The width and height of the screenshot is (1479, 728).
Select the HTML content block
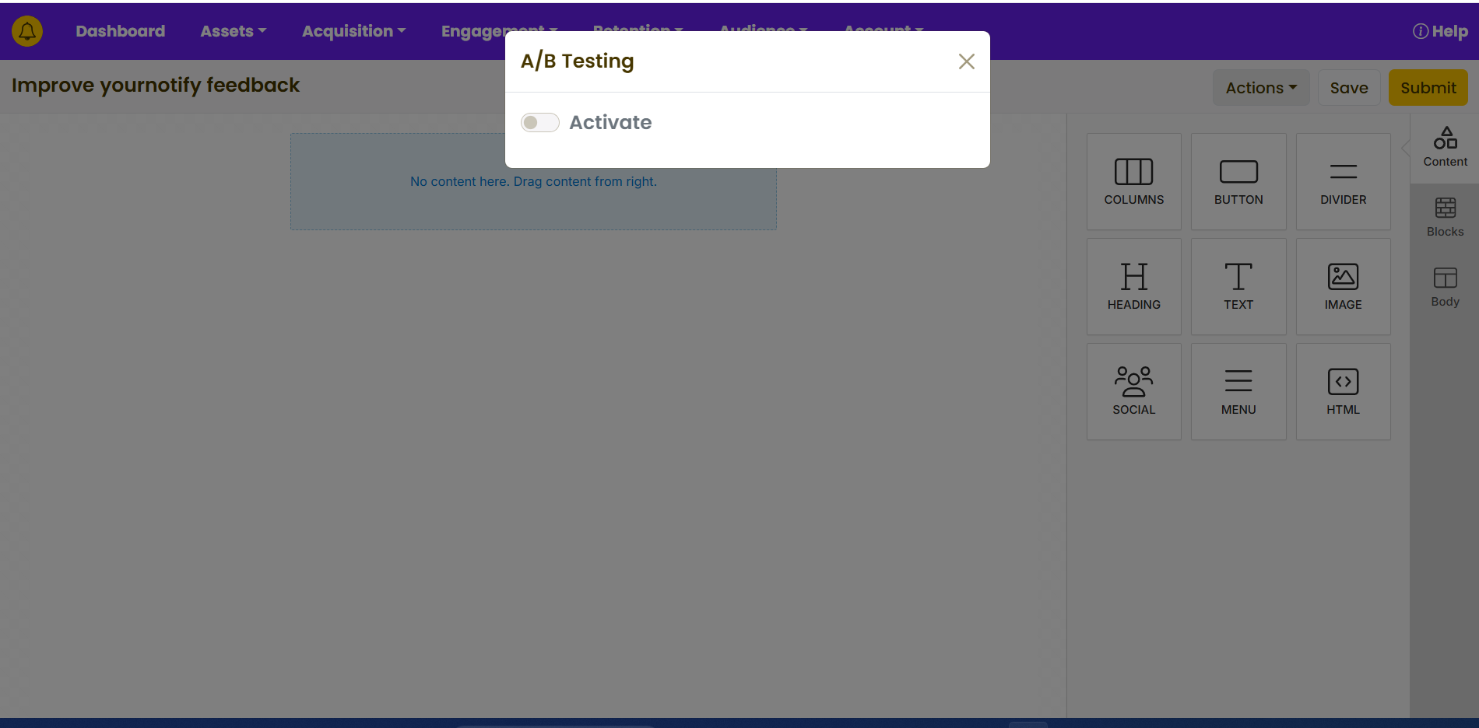coord(1343,391)
